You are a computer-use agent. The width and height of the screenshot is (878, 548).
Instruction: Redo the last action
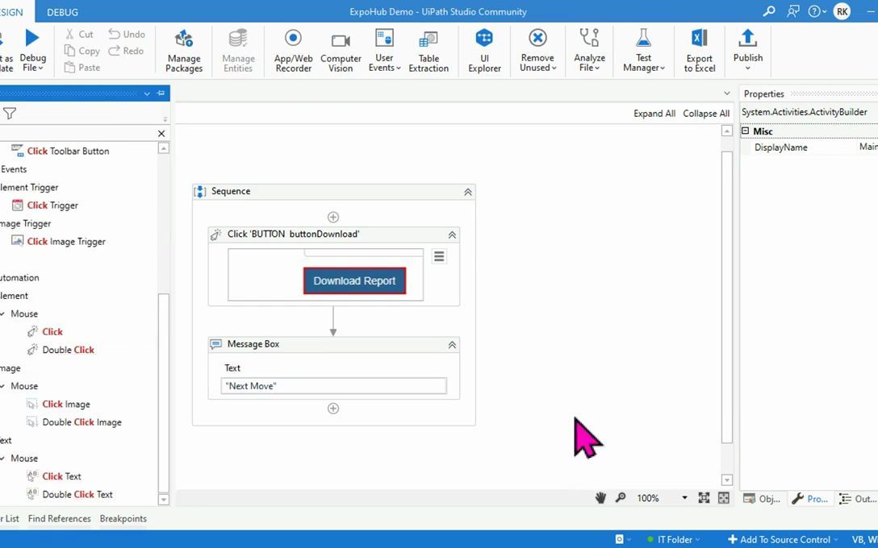point(126,51)
